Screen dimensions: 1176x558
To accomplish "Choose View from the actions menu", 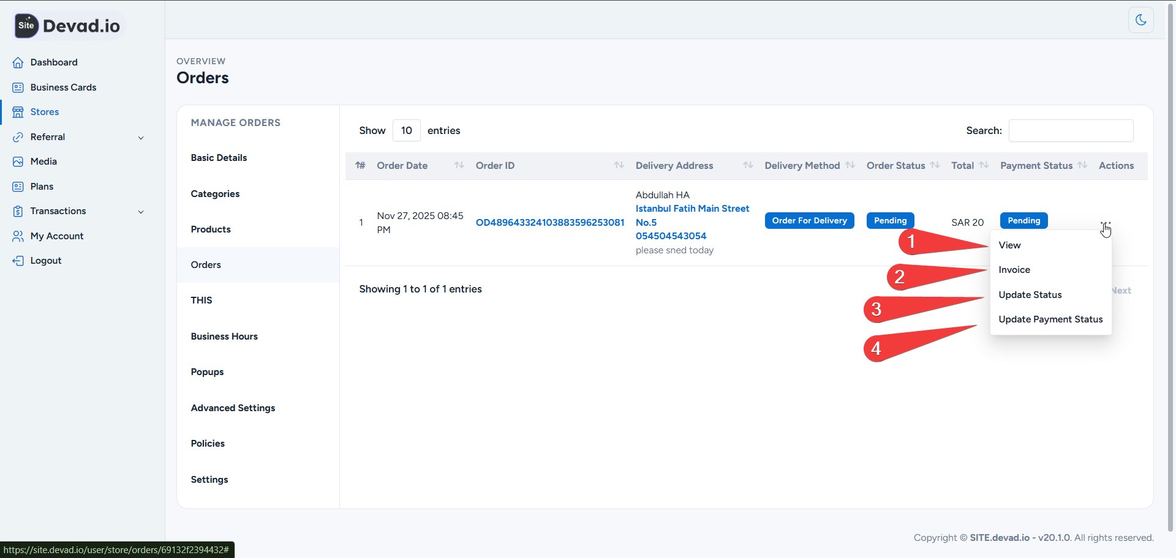I will tap(1009, 245).
